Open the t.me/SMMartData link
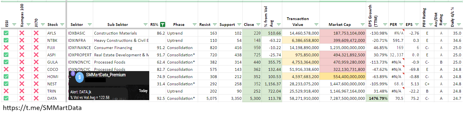This screenshot has width=464, height=114. tap(42, 108)
